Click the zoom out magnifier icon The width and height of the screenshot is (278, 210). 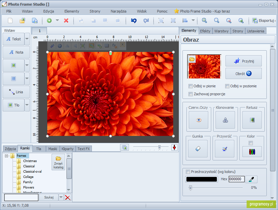(x=229, y=21)
